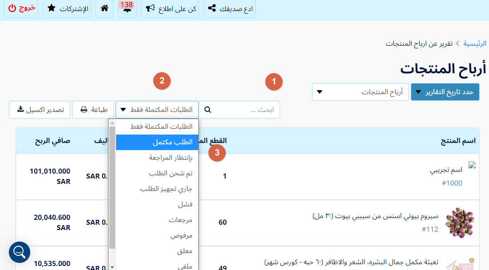The image size is (489, 270).
Task: Select the مرجعات option
Action: click(157, 220)
